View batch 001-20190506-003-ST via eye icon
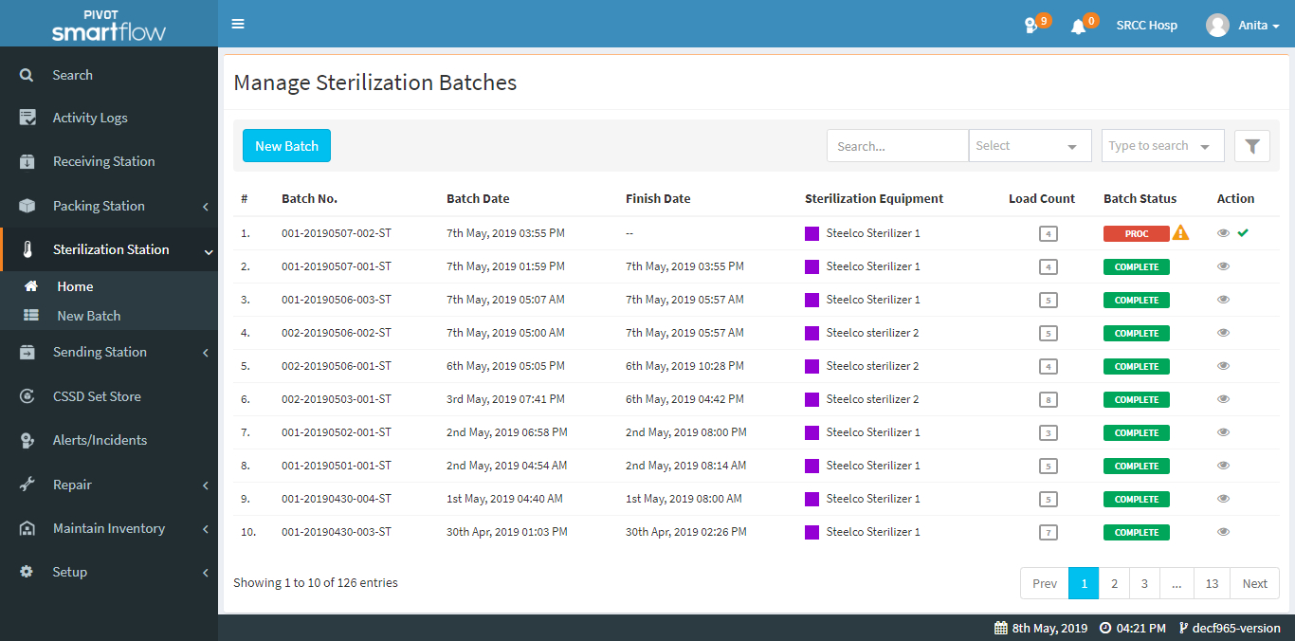1295x641 pixels. (1224, 299)
